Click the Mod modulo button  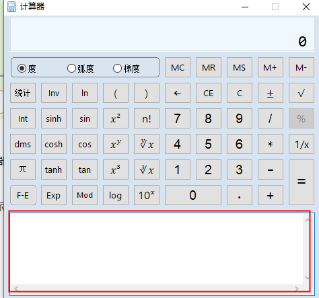85,195
